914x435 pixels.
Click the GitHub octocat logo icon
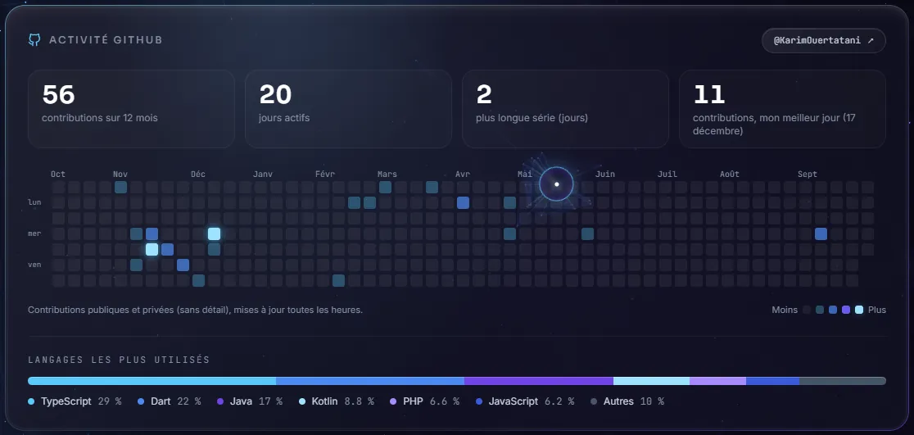point(34,40)
